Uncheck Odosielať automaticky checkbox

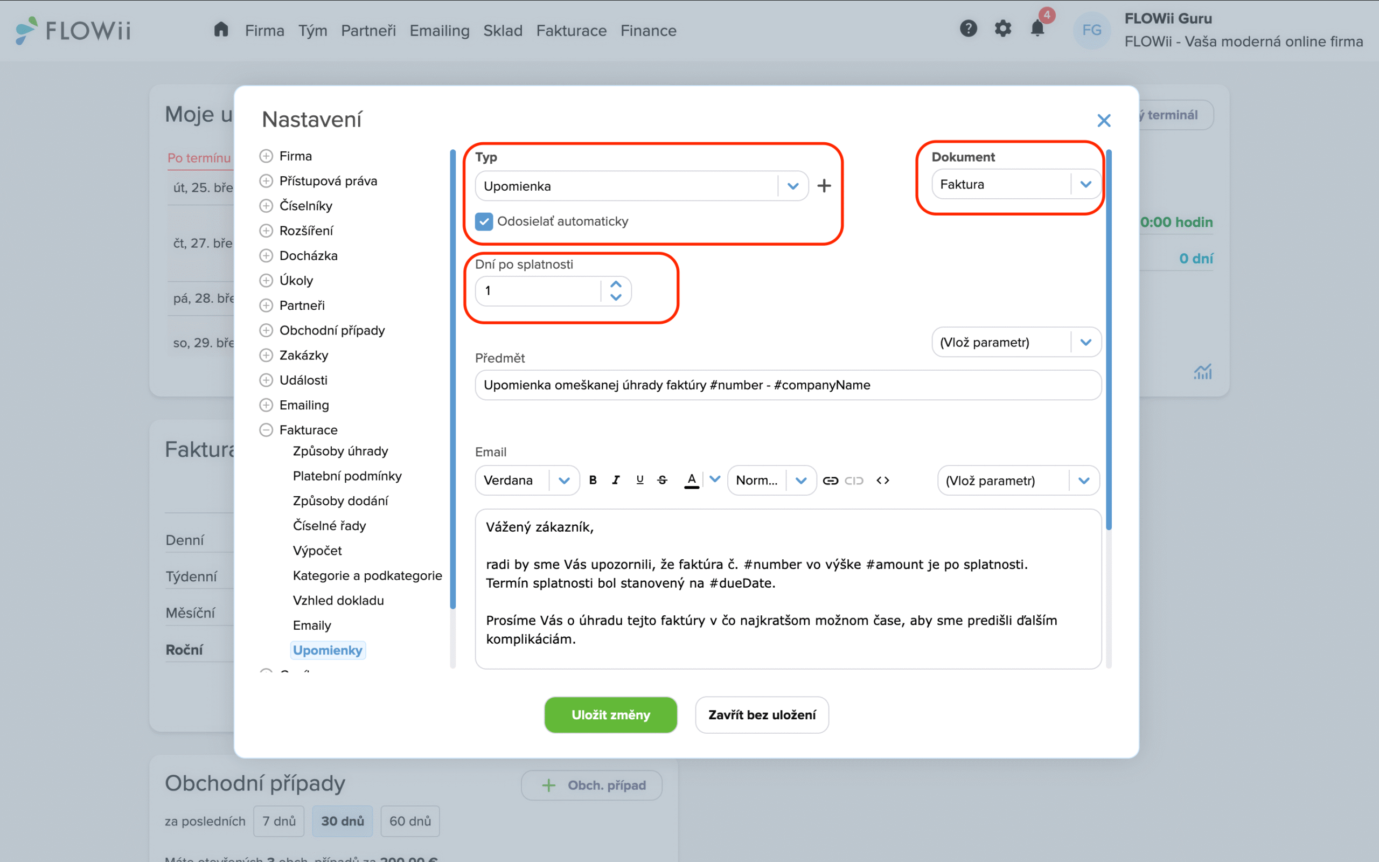tap(484, 221)
